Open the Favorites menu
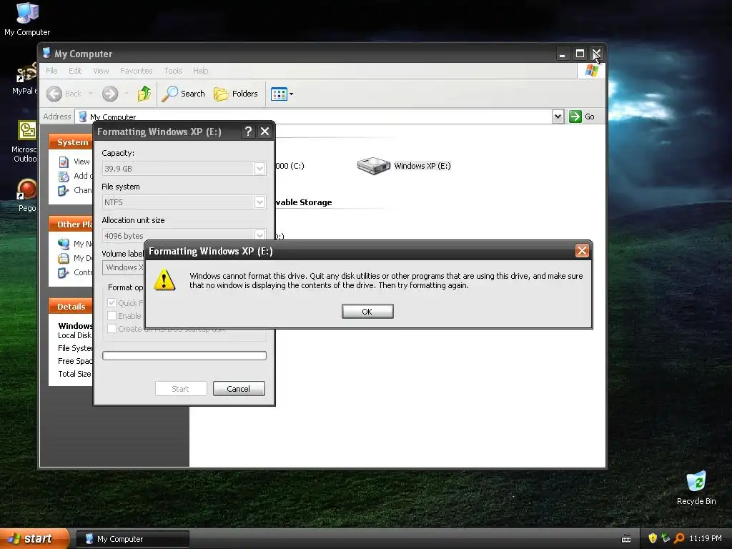 (137, 71)
